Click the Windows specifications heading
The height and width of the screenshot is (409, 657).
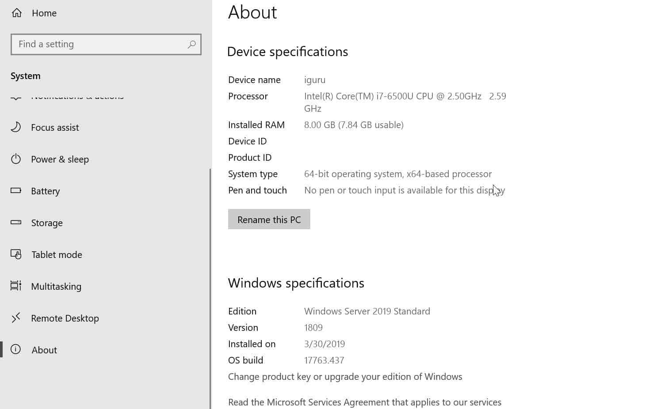(296, 283)
